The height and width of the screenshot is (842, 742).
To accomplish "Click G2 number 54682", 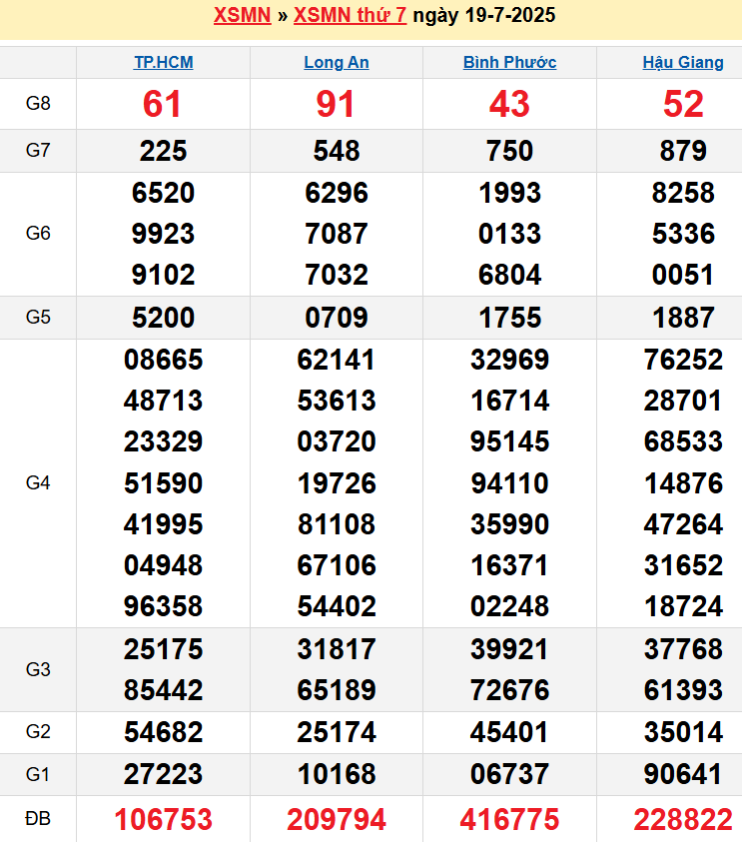I will pos(163,732).
